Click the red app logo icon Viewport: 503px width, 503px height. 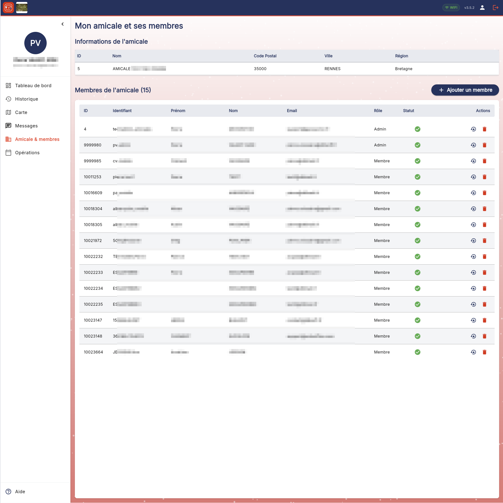(x=8, y=8)
